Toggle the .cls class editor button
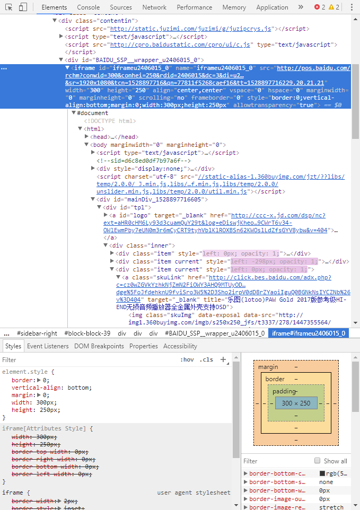The width and height of the screenshot is (360, 510). point(206,359)
